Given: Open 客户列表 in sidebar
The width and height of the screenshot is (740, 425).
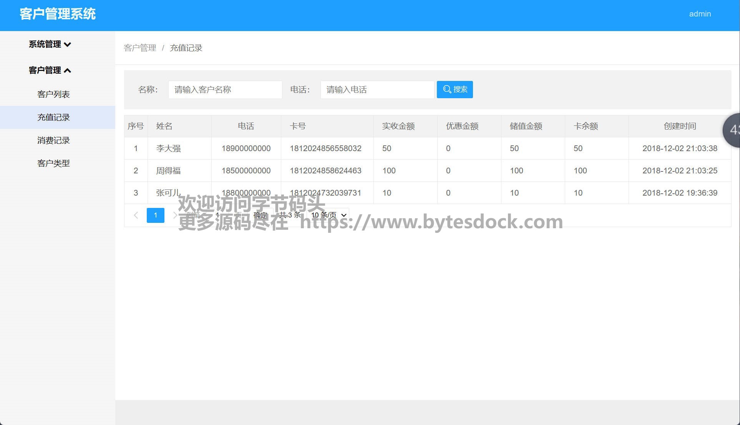Looking at the screenshot, I should tap(53, 94).
